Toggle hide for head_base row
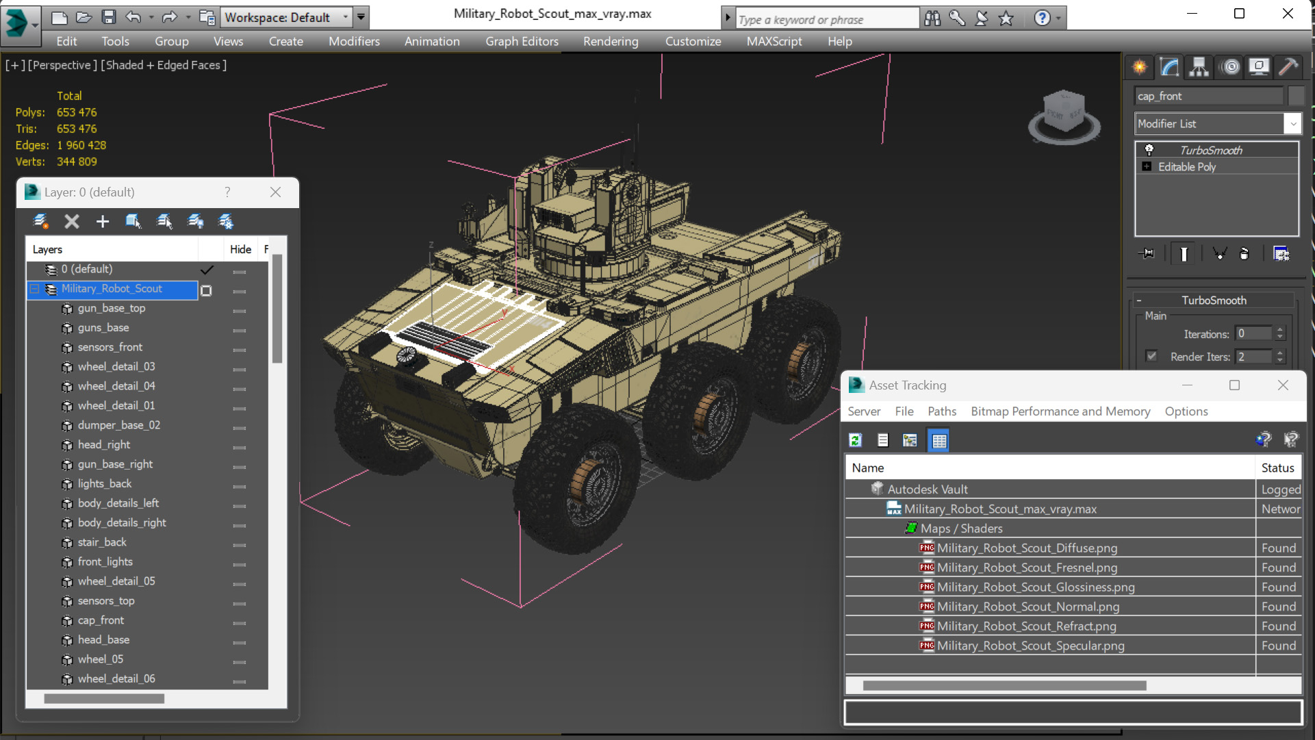 point(239,642)
